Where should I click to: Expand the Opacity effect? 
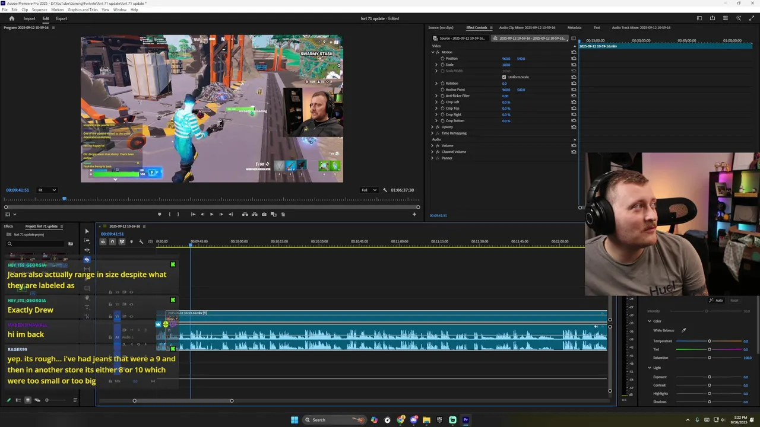432,127
